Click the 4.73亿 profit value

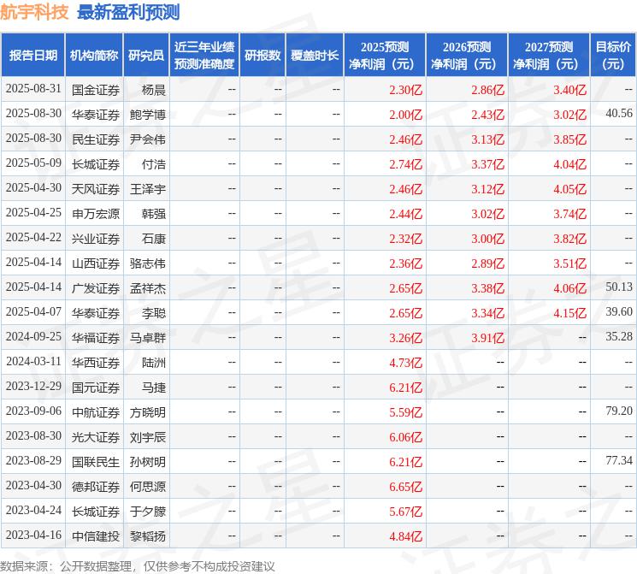pos(405,363)
